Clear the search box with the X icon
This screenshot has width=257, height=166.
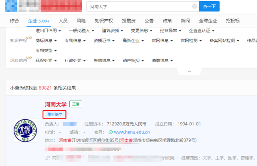tap(194, 6)
